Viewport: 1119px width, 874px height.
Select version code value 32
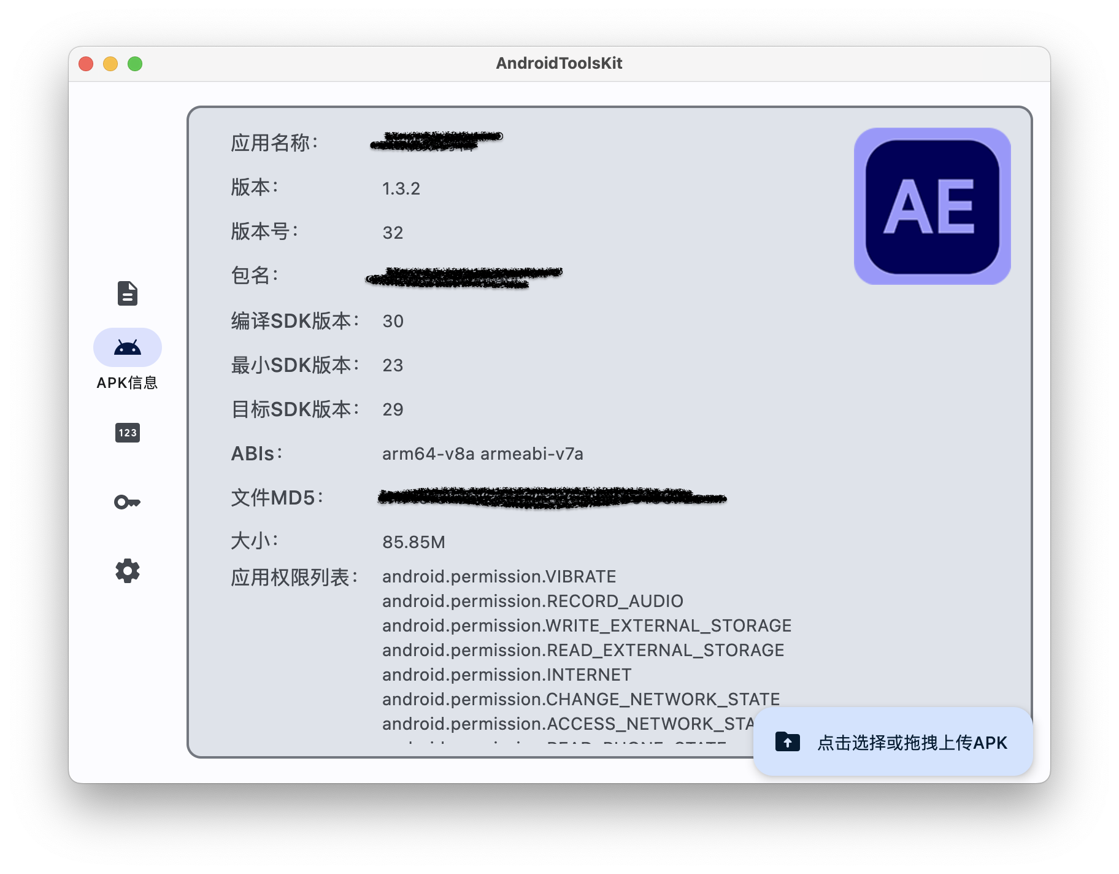click(393, 233)
